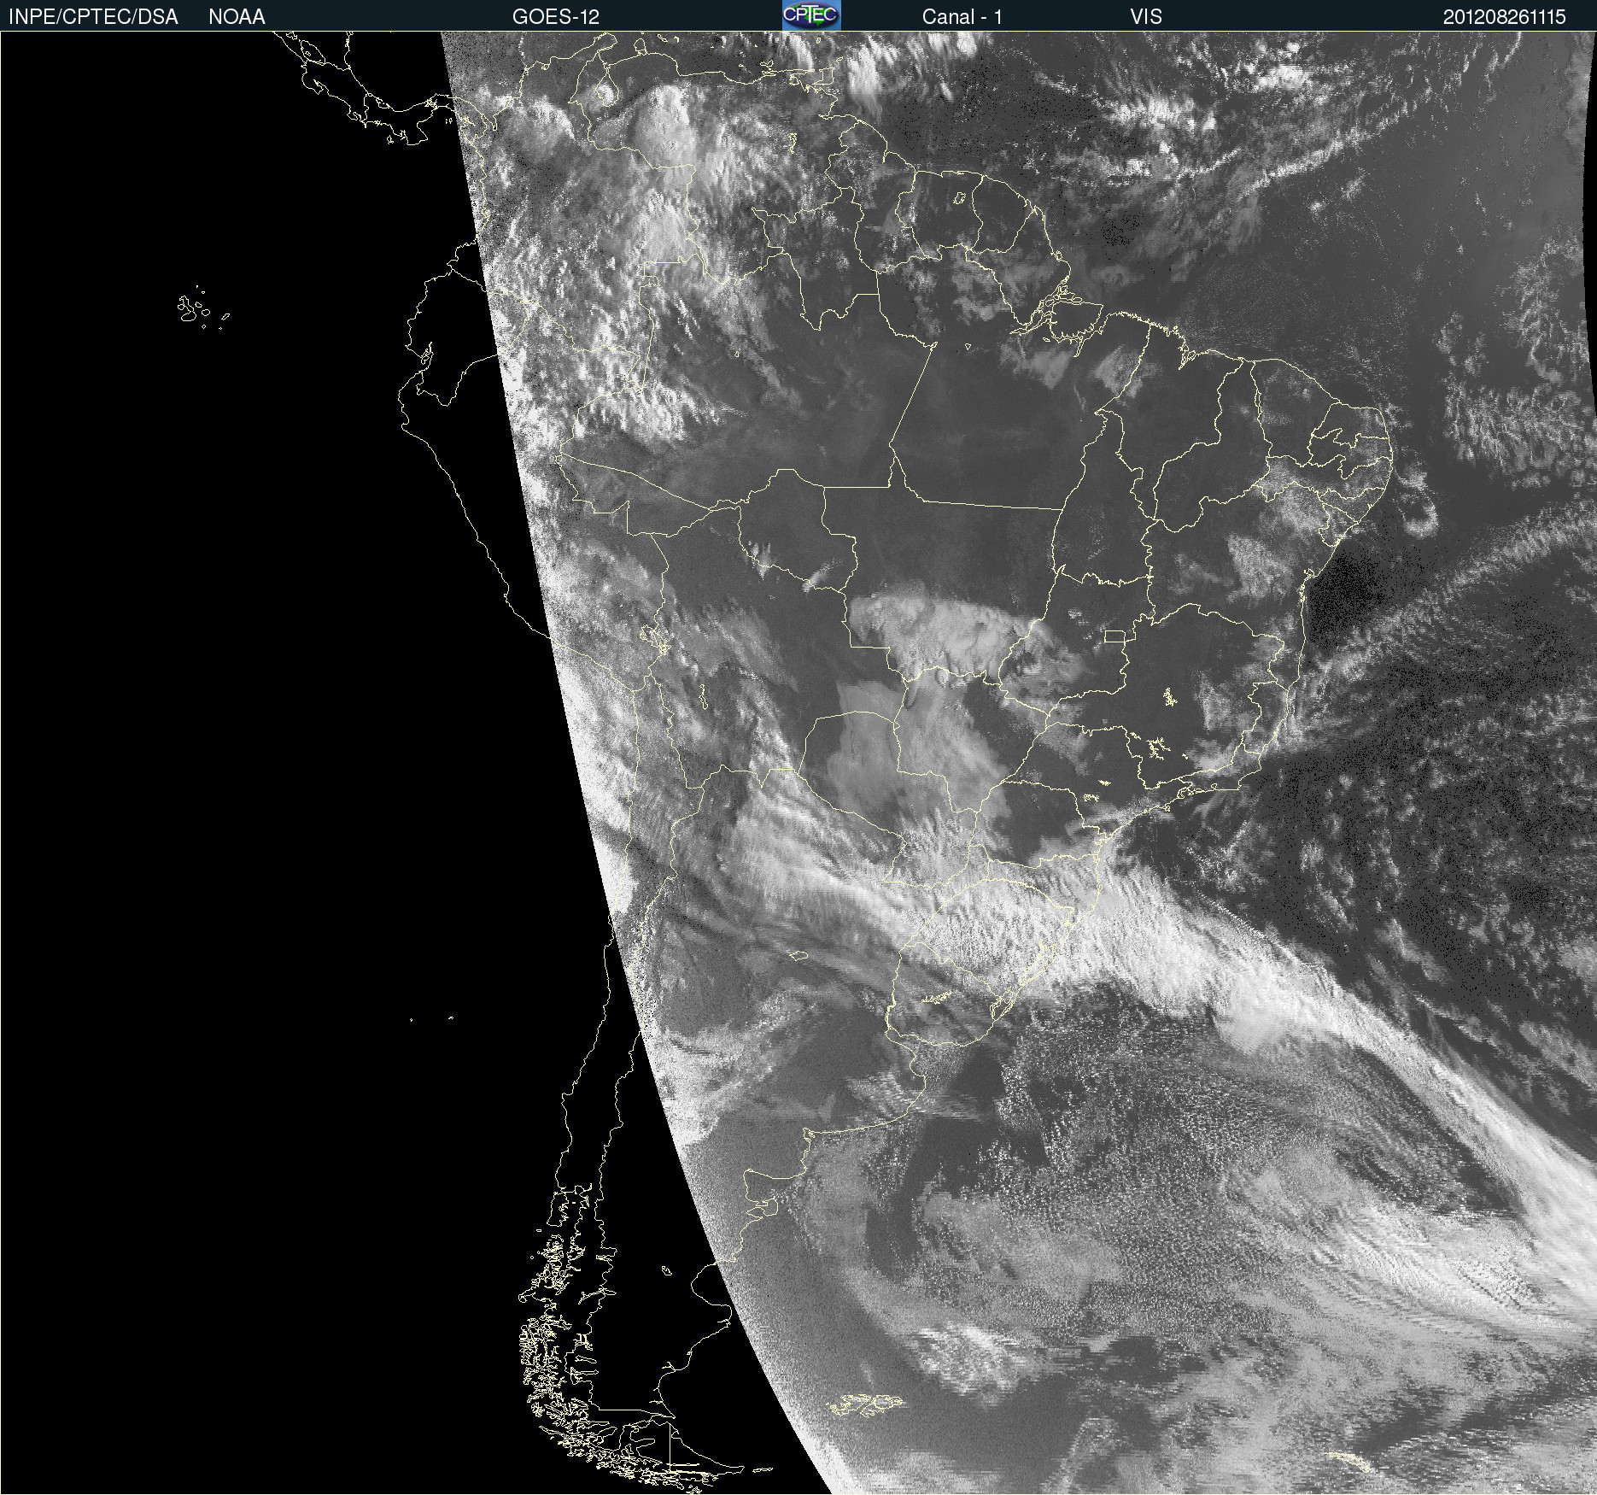Viewport: 1597px width, 1495px height.
Task: Click the INPE/CPTEC/DSA header text
Action: coord(93,17)
